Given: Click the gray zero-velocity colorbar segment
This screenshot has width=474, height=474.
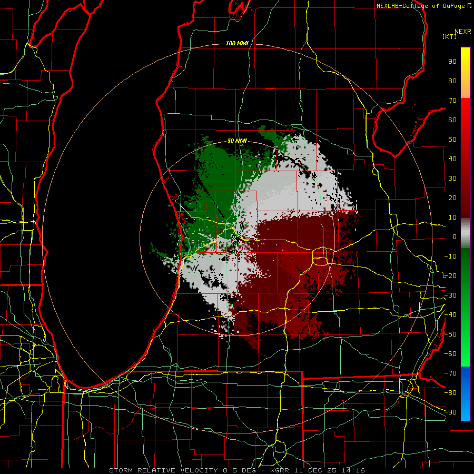Looking at the screenshot, I should pyautogui.click(x=465, y=233).
